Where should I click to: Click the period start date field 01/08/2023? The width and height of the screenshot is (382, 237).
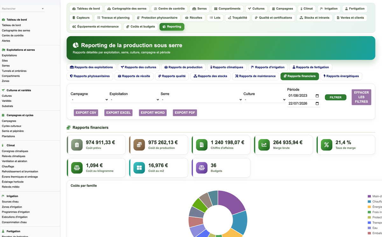pyautogui.click(x=304, y=96)
